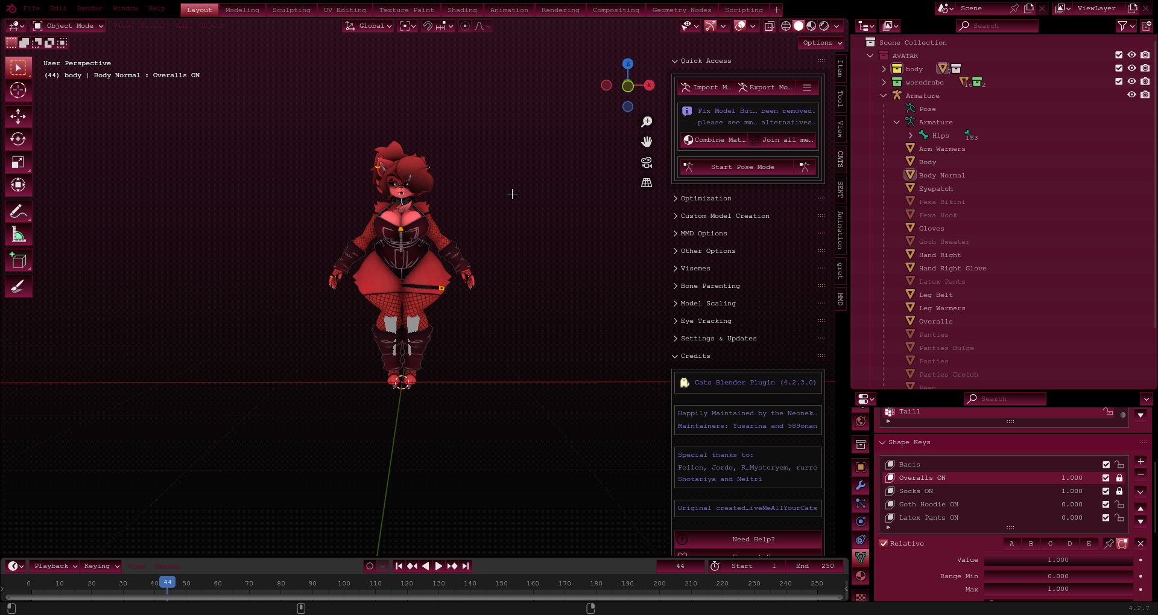Toggle the camera view icon
1158x615 pixels.
647,162
